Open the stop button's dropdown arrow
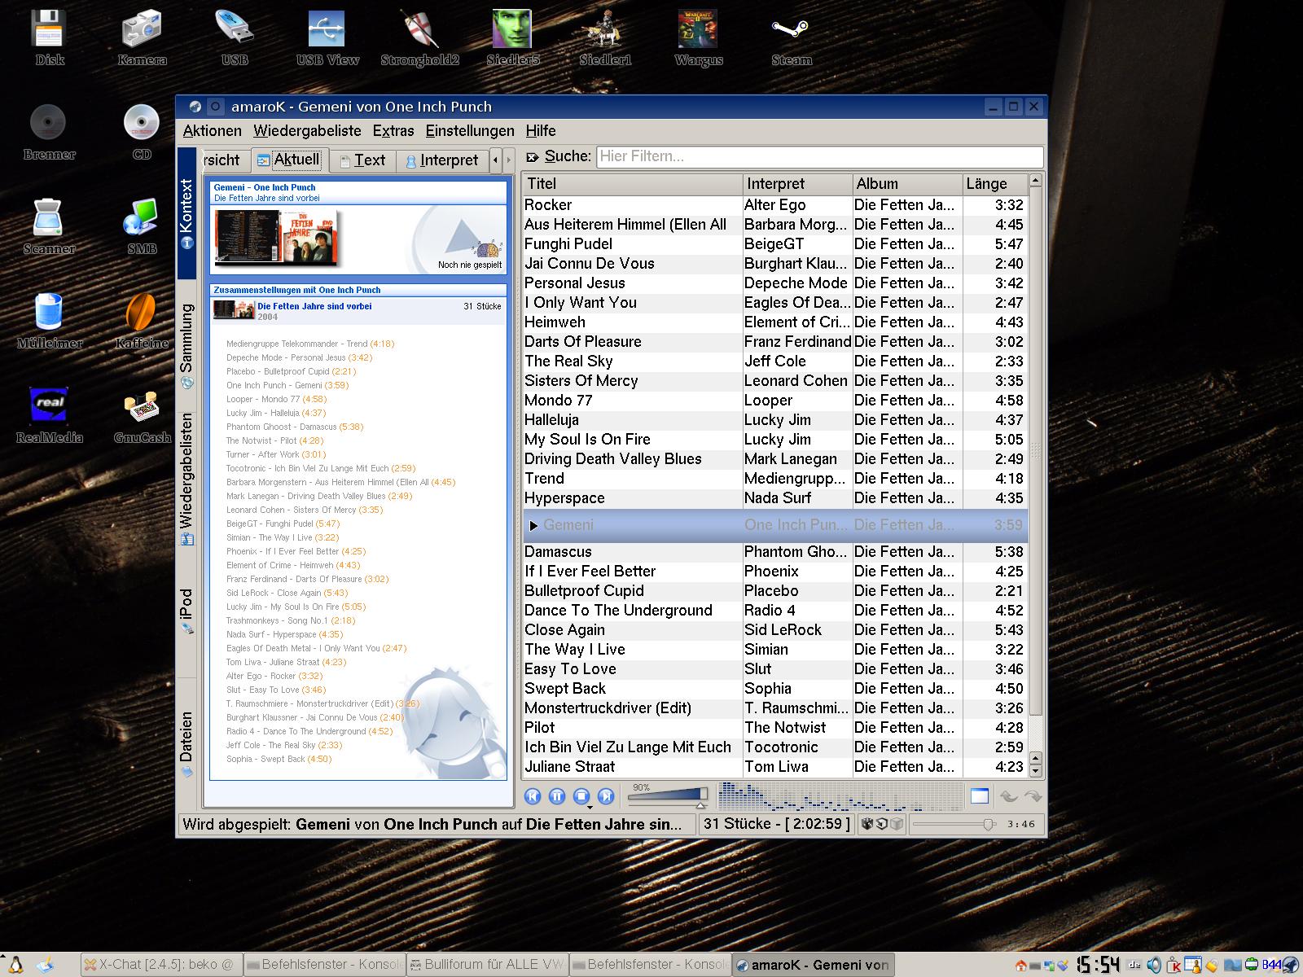Screen dimensions: 1303x977 click(590, 806)
